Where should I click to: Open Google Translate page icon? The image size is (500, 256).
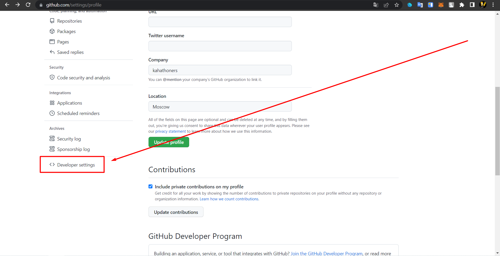click(376, 5)
